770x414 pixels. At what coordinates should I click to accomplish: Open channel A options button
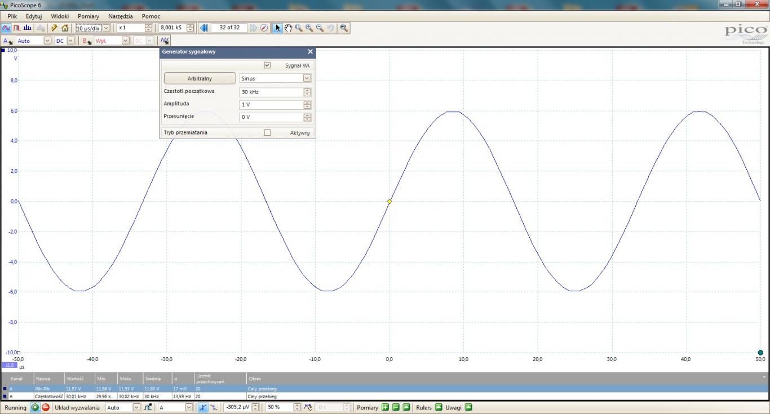8,41
